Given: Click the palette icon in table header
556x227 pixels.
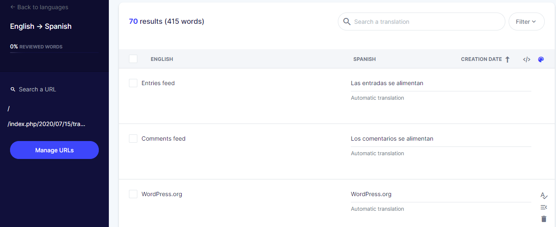Looking at the screenshot, I should point(541,59).
